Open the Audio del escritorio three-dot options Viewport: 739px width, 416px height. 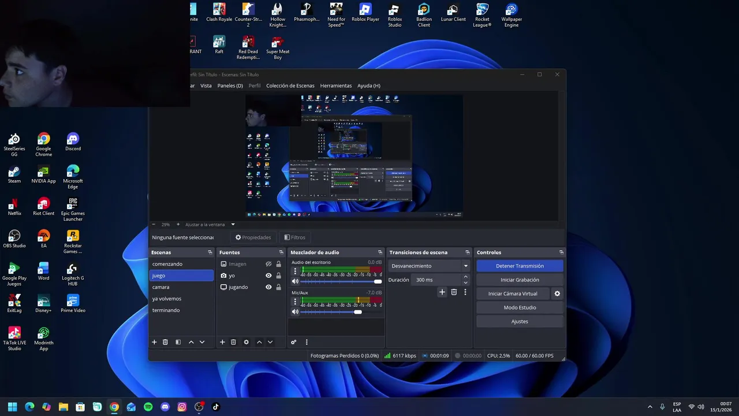[295, 271]
